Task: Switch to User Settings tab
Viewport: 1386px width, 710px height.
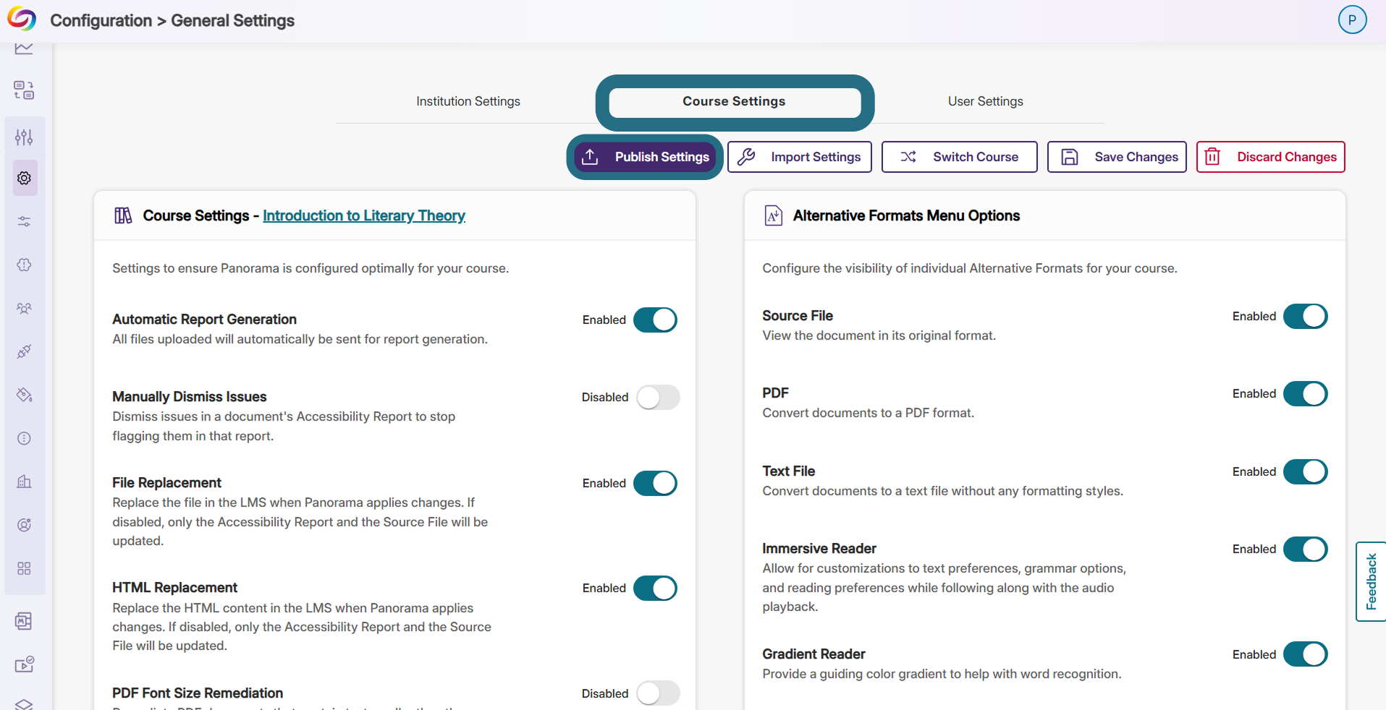Action: tap(985, 101)
